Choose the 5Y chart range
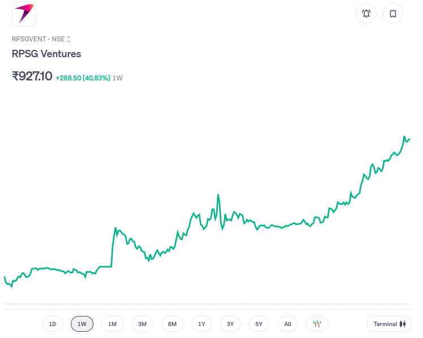Viewport: 423px width, 338px height. pos(259,324)
